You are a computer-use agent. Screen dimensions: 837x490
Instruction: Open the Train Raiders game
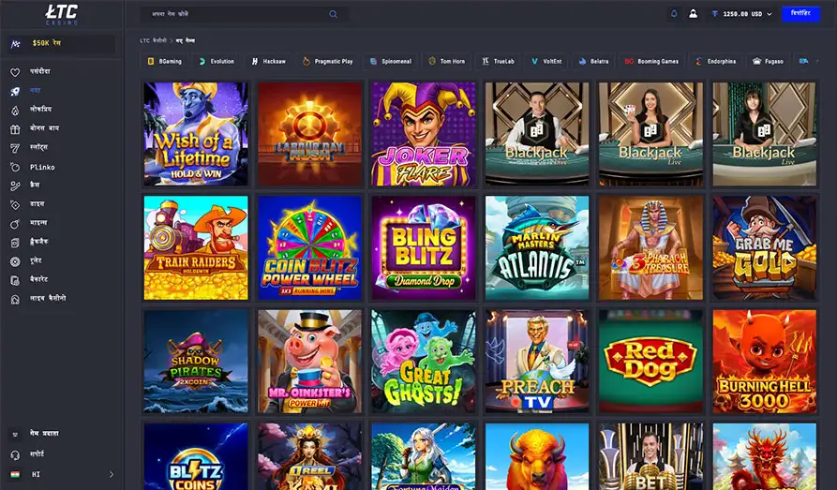click(196, 247)
